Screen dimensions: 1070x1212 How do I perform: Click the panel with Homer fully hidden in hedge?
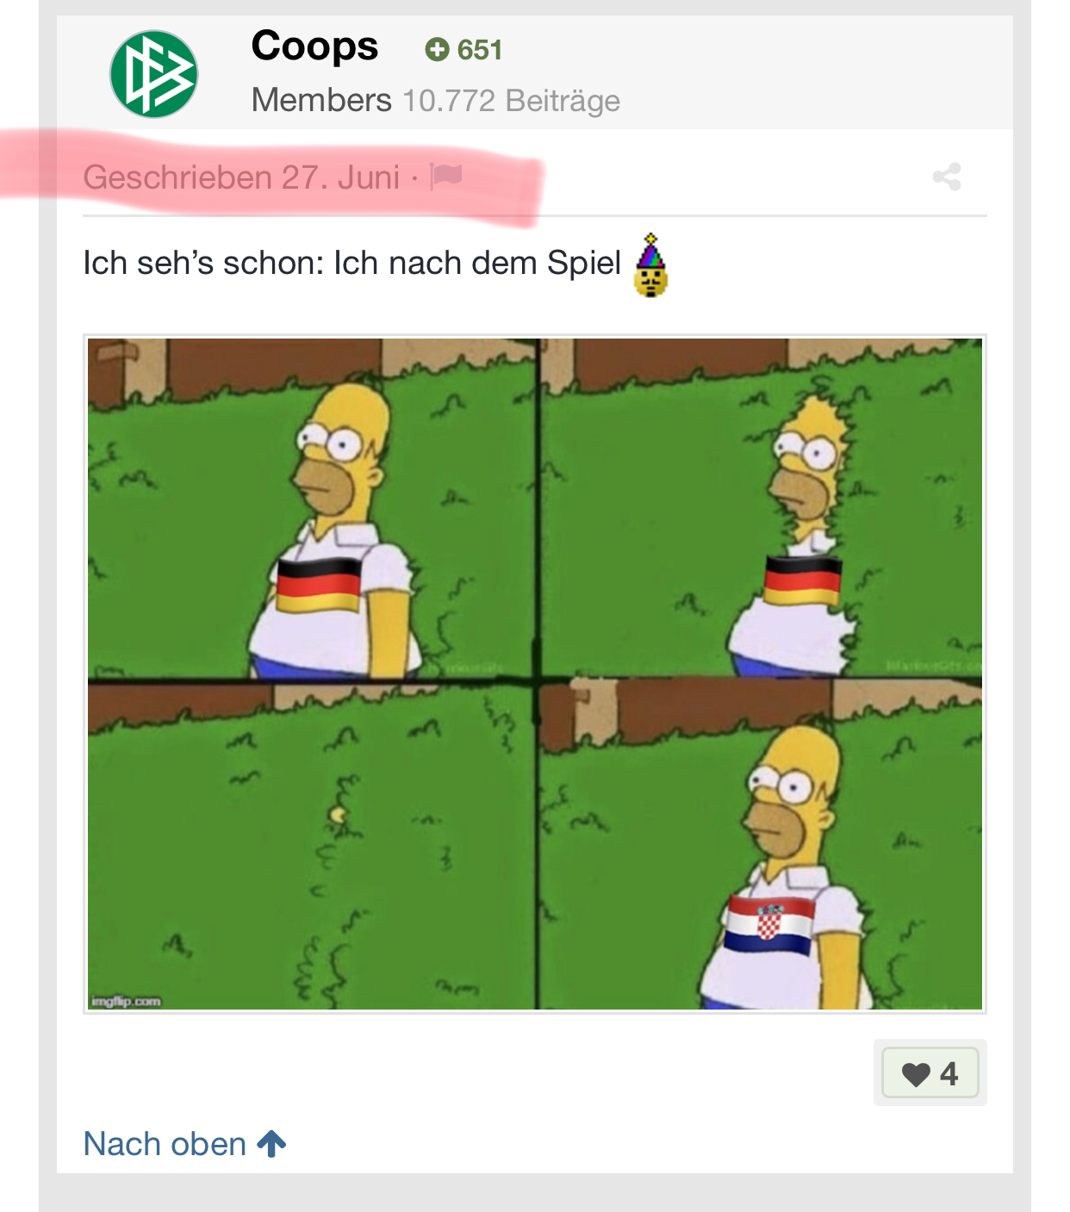[312, 846]
